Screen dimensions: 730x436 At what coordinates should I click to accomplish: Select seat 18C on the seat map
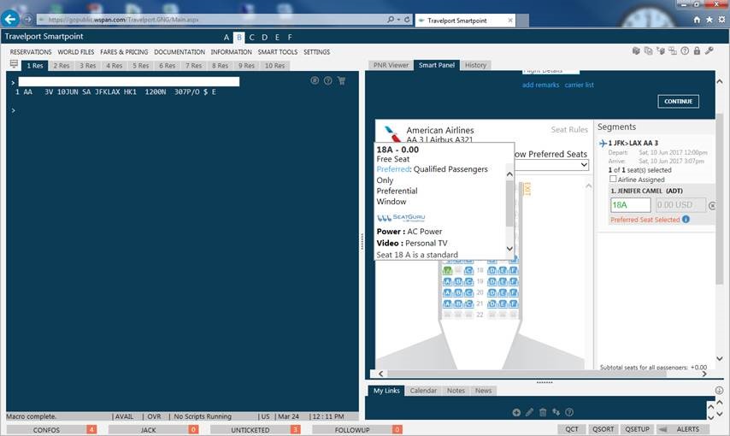468,270
